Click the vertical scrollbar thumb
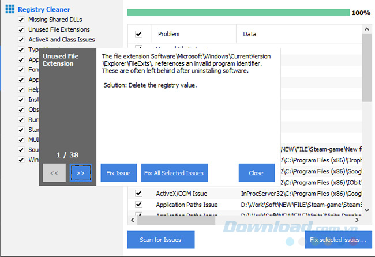The image size is (375, 257). [x=366, y=68]
